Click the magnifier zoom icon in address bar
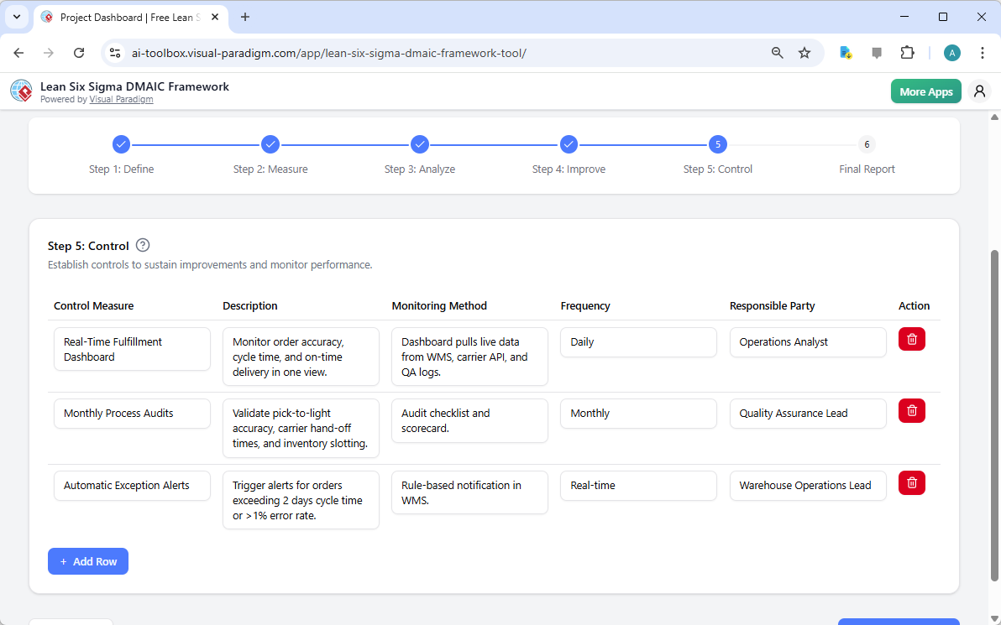 pyautogui.click(x=777, y=52)
